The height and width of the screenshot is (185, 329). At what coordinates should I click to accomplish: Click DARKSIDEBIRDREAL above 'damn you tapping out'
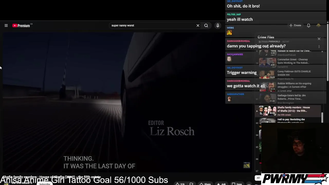point(238,41)
